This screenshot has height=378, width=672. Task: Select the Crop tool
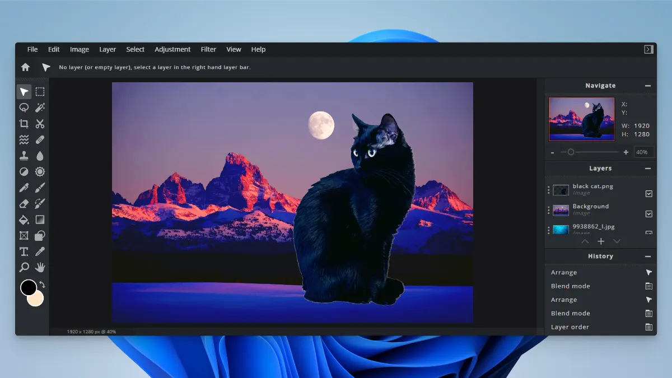tap(24, 124)
